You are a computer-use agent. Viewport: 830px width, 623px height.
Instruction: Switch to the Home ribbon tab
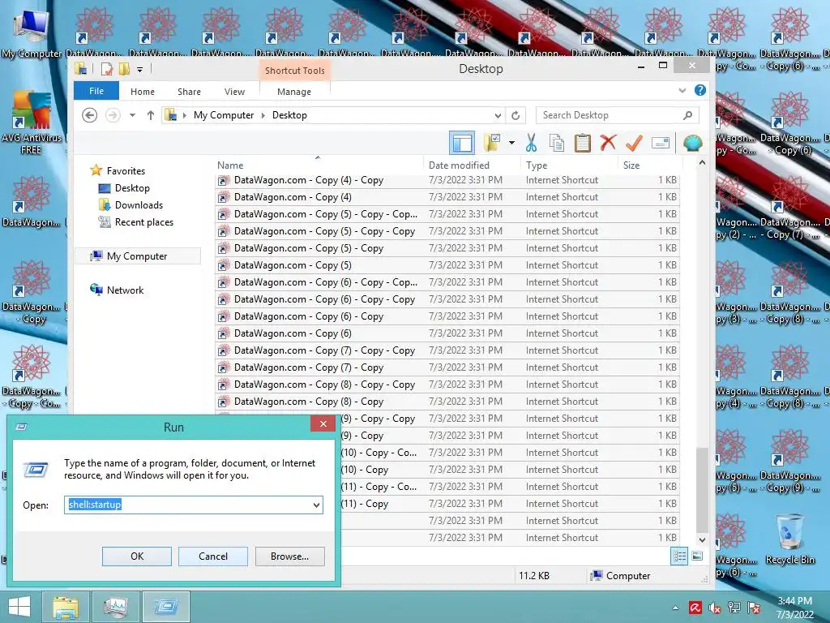143,91
